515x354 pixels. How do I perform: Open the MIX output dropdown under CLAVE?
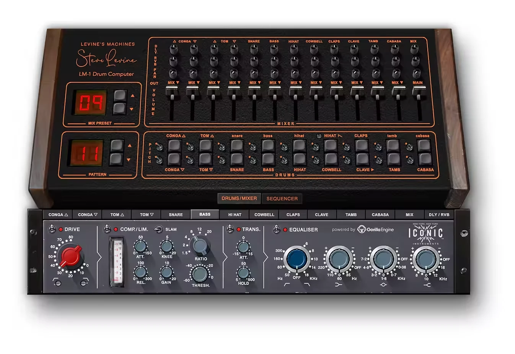[357, 83]
